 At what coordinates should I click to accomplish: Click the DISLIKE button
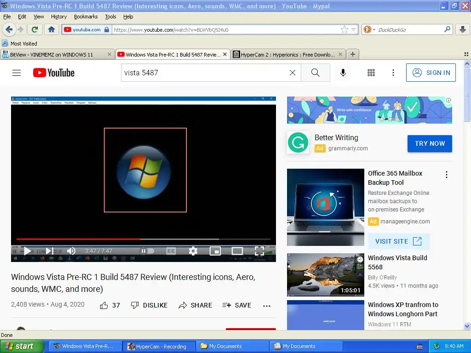click(x=149, y=305)
